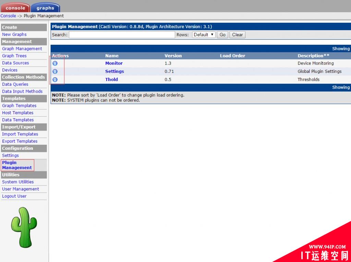Sort by the Version column header
Viewport: 351px width, 262px height.
(173, 56)
